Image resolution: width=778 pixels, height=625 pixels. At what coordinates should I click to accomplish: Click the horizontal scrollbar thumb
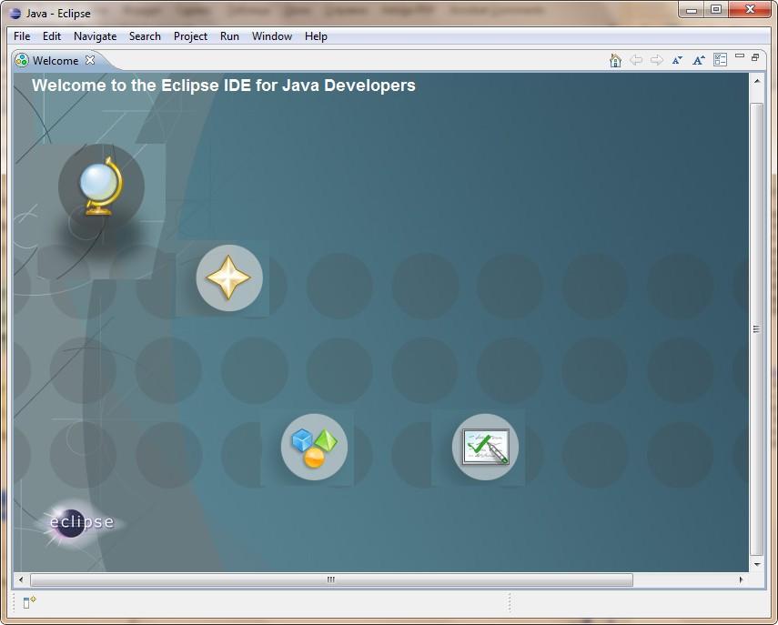click(x=331, y=580)
